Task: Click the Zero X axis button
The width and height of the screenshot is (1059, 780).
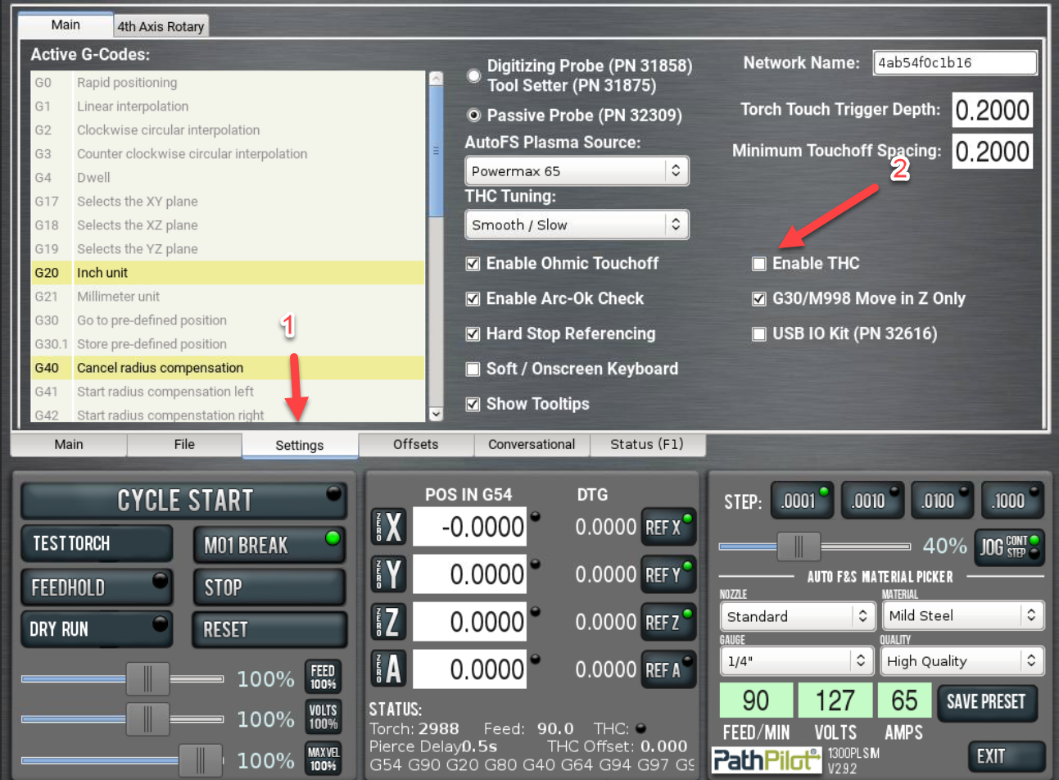Action: point(388,527)
